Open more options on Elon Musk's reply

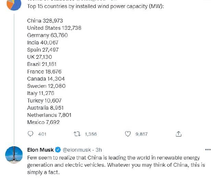[x=208, y=150]
